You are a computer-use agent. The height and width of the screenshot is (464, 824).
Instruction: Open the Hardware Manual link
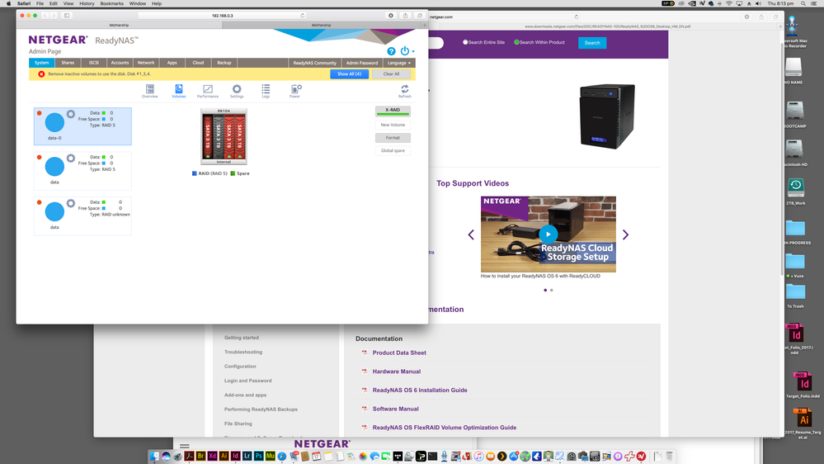396,372
